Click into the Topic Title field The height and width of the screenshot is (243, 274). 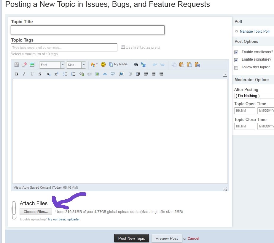point(87,30)
